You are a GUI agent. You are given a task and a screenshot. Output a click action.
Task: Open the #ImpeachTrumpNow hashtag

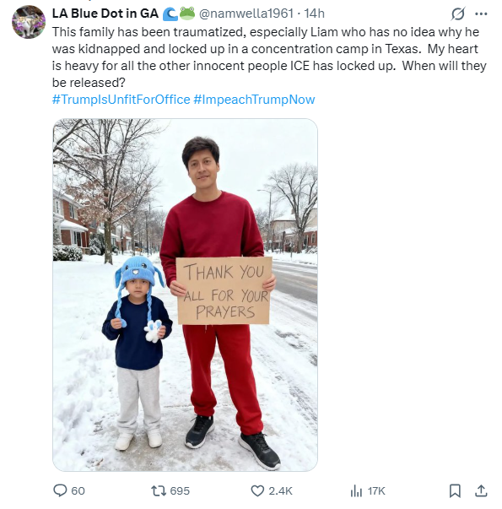(x=254, y=100)
